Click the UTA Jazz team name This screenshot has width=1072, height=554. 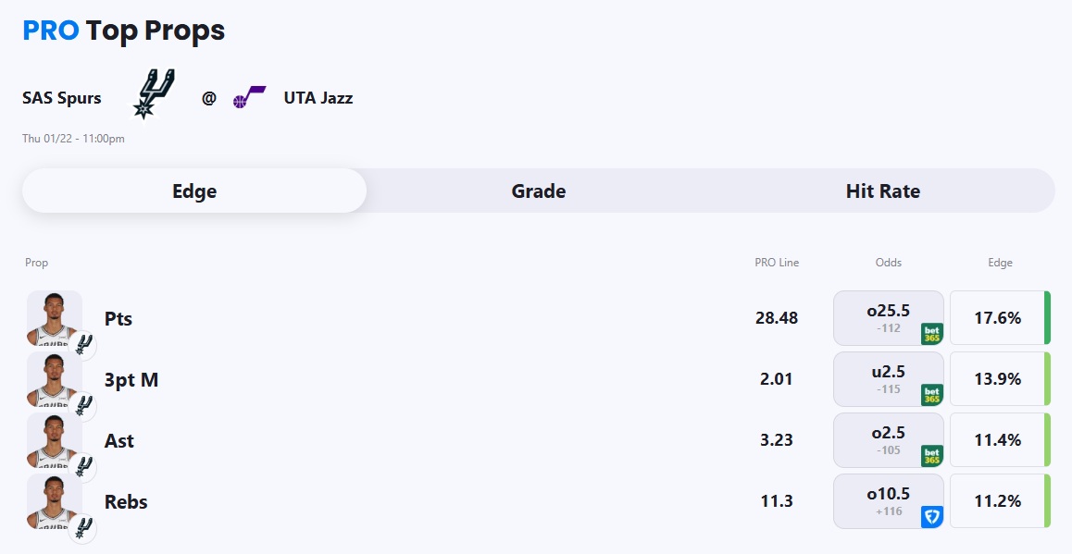pyautogui.click(x=318, y=98)
